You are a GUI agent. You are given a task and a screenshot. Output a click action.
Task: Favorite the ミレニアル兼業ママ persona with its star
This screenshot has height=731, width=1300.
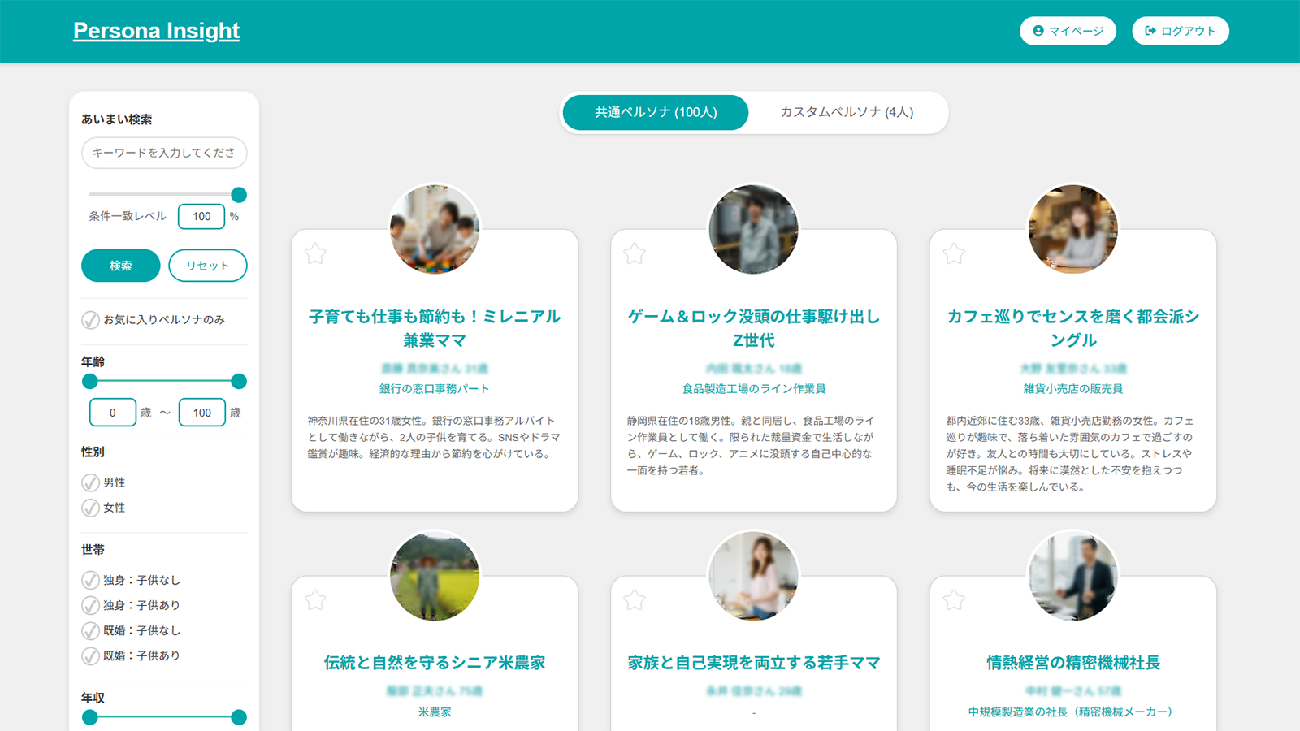(x=317, y=254)
